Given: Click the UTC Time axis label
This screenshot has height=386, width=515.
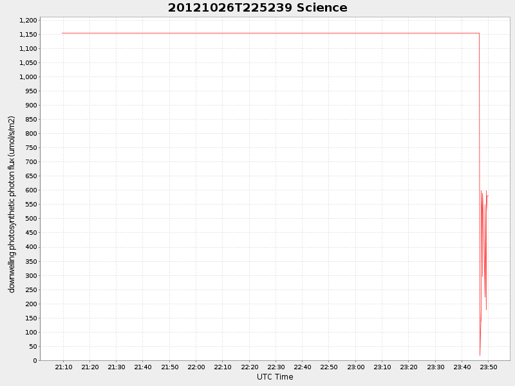Looking at the screenshot, I should 275,377.
